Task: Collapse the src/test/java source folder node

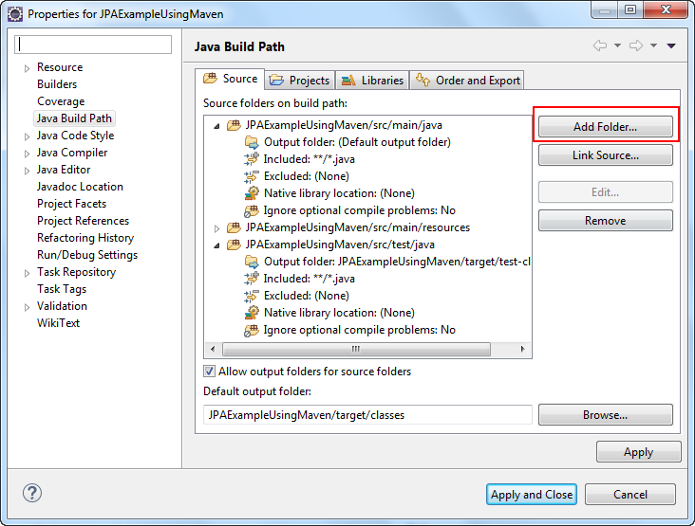Action: 216,245
